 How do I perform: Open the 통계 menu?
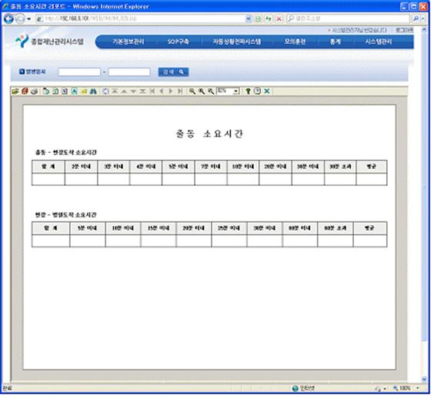tap(336, 42)
